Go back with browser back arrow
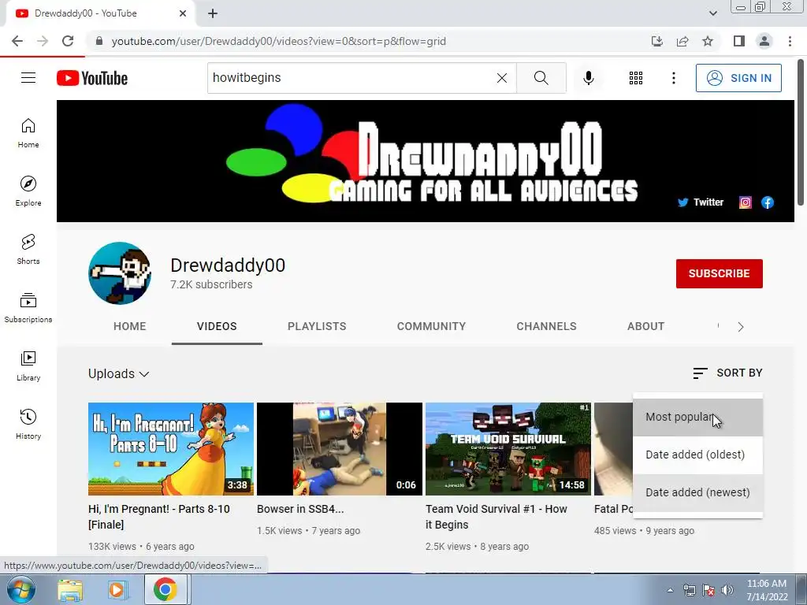 [17, 41]
